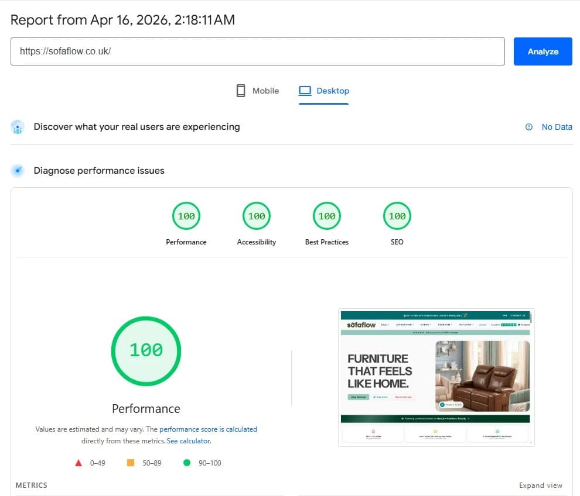Screen dimensions: 580x496
Task: Click the No Data link
Action: pyautogui.click(x=555, y=127)
